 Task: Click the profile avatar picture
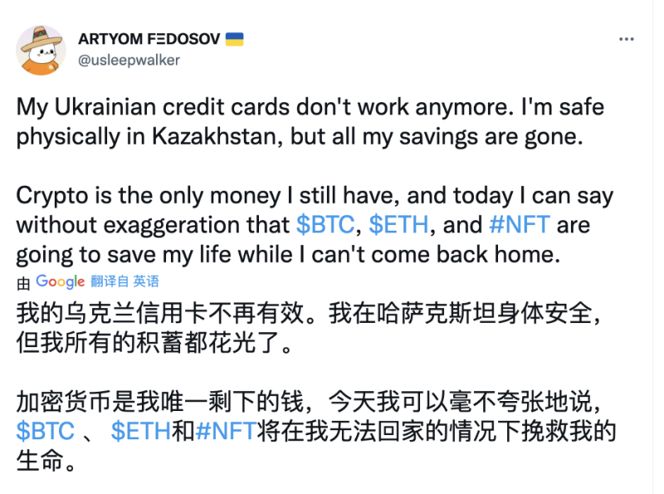(41, 48)
